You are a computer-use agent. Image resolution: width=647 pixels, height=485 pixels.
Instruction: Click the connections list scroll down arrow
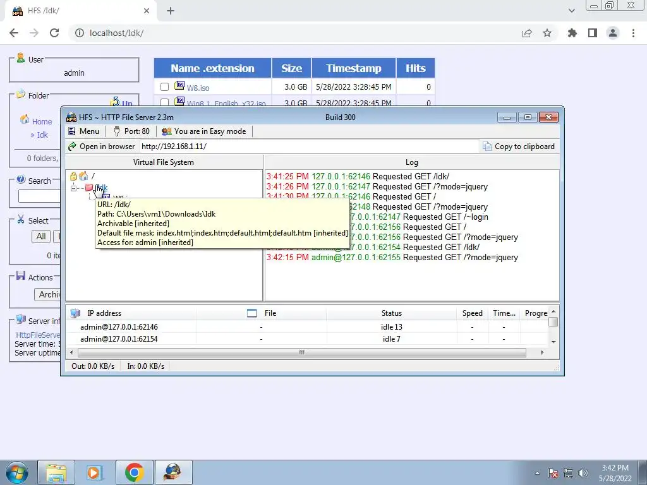tap(553, 342)
